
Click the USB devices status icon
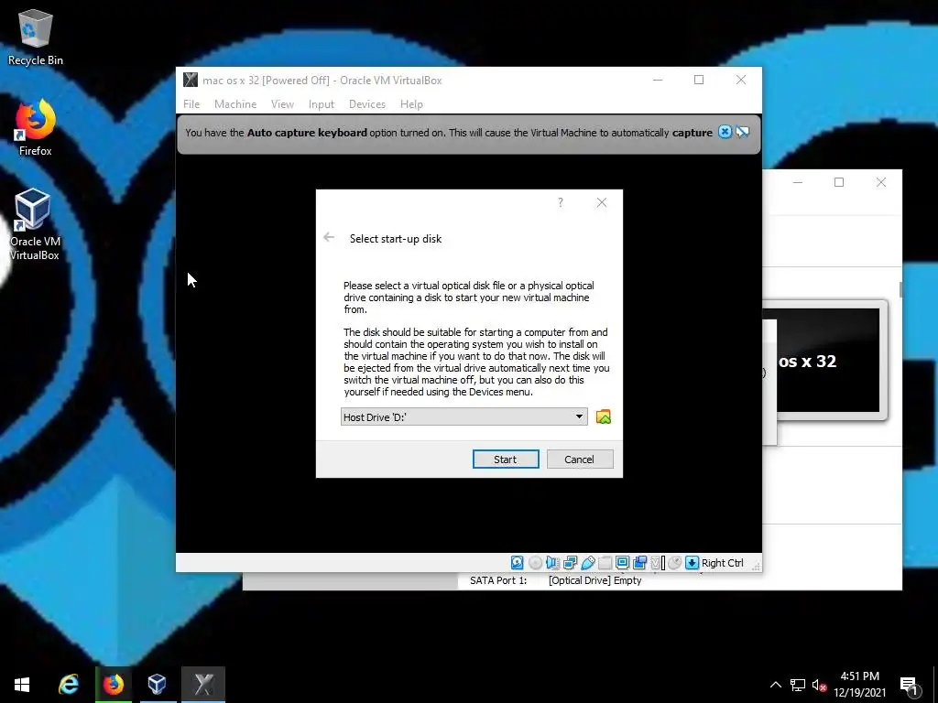587,563
